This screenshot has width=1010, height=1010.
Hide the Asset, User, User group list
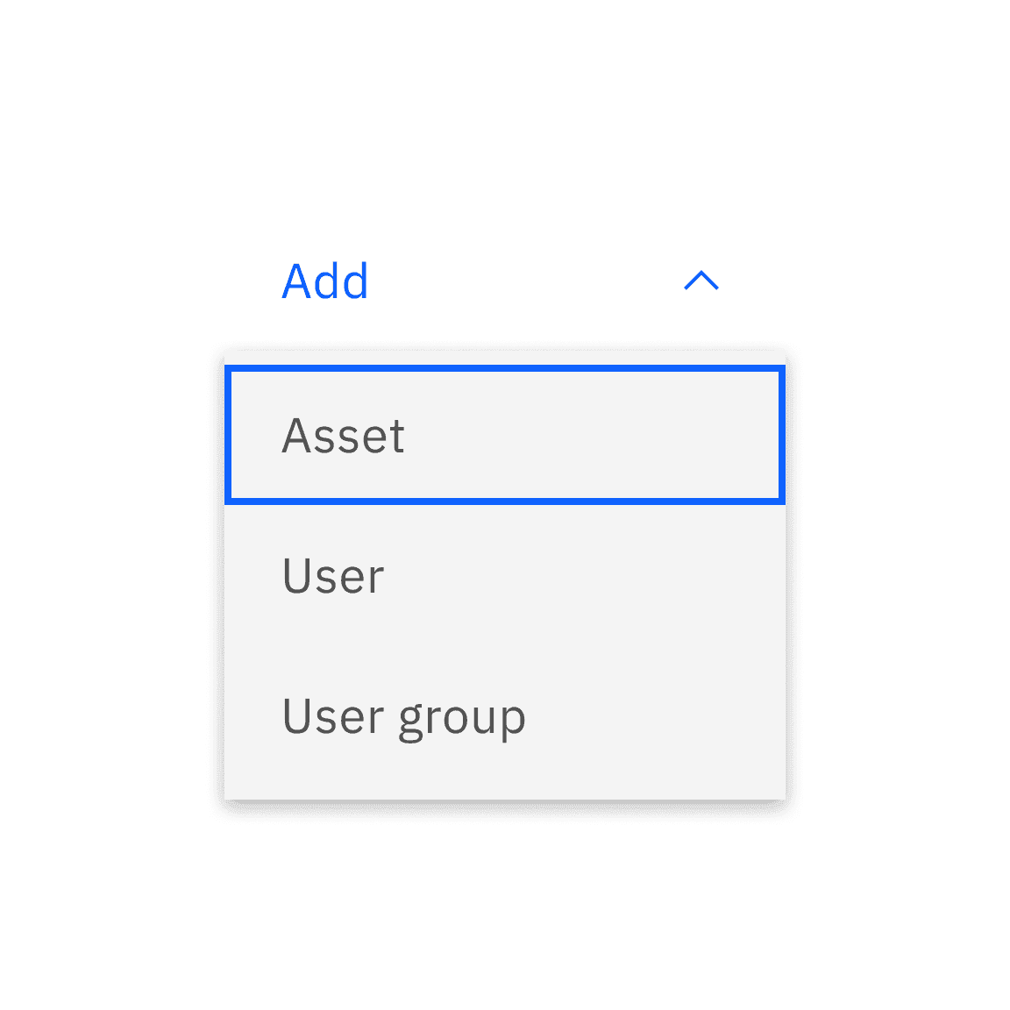pos(701,281)
